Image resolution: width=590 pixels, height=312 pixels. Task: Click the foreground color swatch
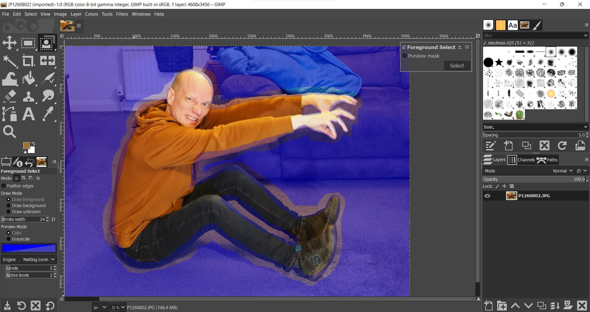pyautogui.click(x=26, y=145)
